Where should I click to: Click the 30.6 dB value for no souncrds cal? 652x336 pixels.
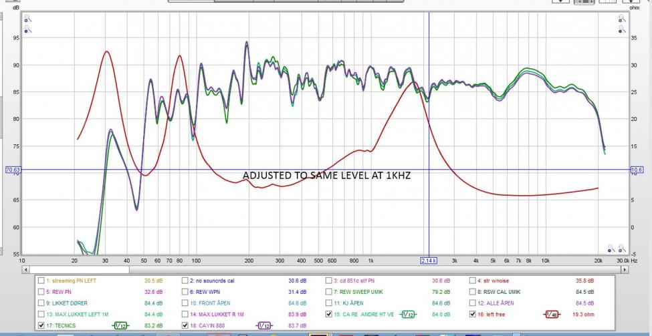point(298,281)
